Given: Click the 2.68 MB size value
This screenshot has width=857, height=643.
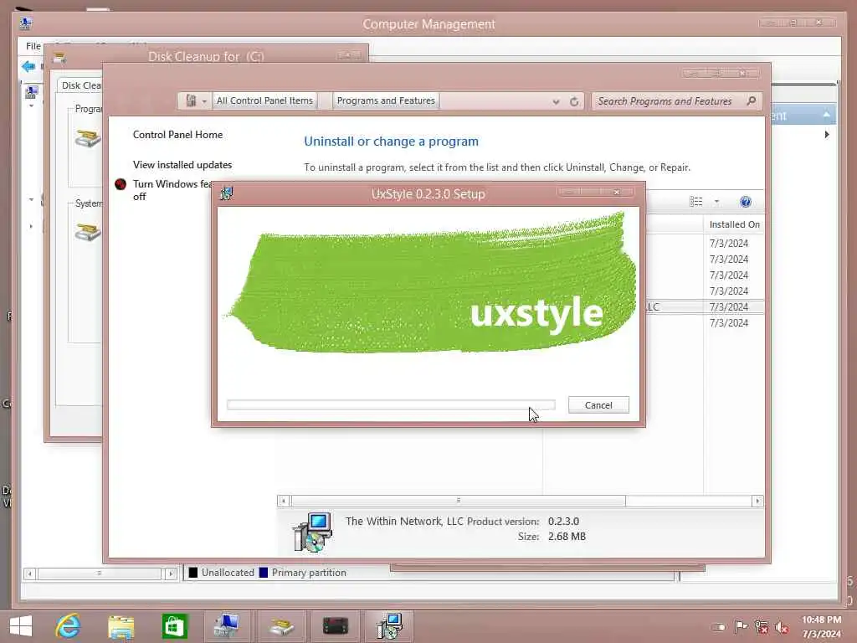Looking at the screenshot, I should [567, 537].
